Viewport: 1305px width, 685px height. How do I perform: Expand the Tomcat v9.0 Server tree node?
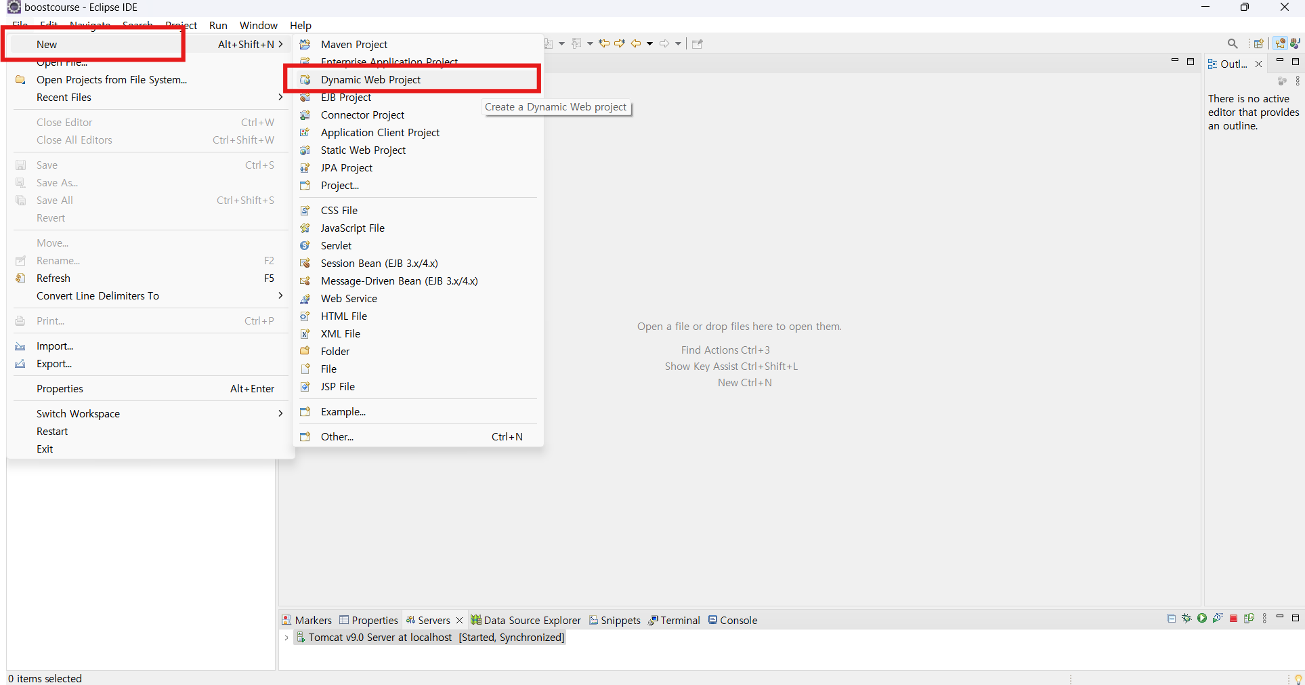286,638
